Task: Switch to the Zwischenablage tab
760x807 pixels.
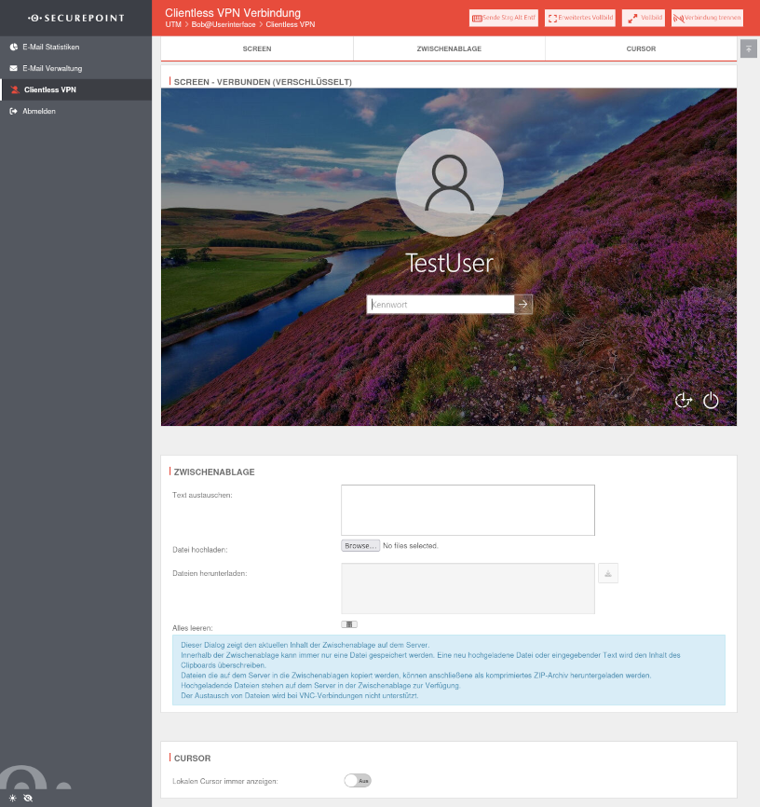Action: click(449, 48)
